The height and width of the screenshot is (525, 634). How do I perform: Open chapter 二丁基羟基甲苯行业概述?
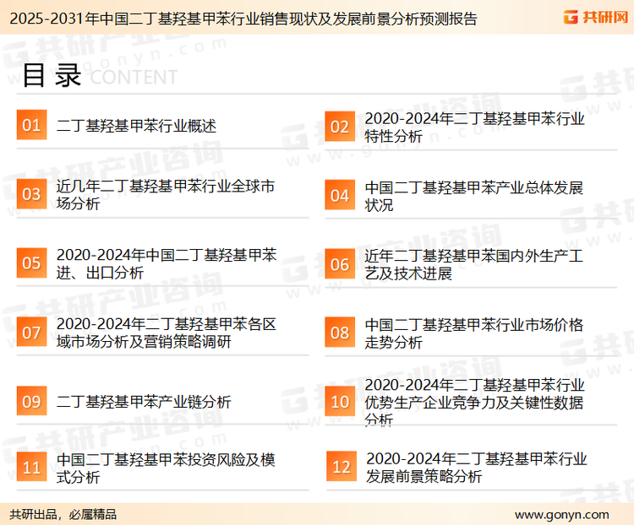click(x=136, y=126)
